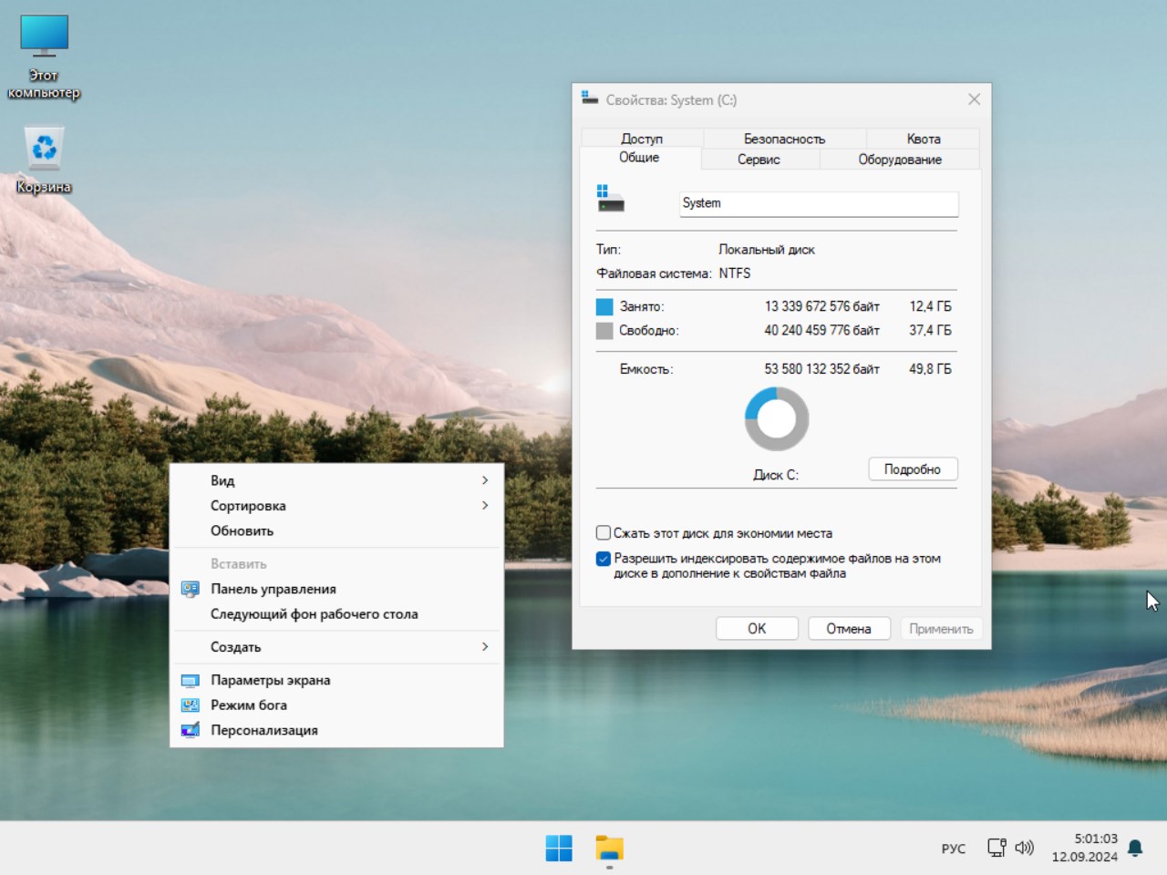Click the System drive icon in properties

coord(610,198)
